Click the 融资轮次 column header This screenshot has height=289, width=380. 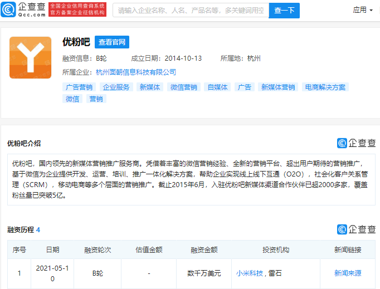click(98, 250)
